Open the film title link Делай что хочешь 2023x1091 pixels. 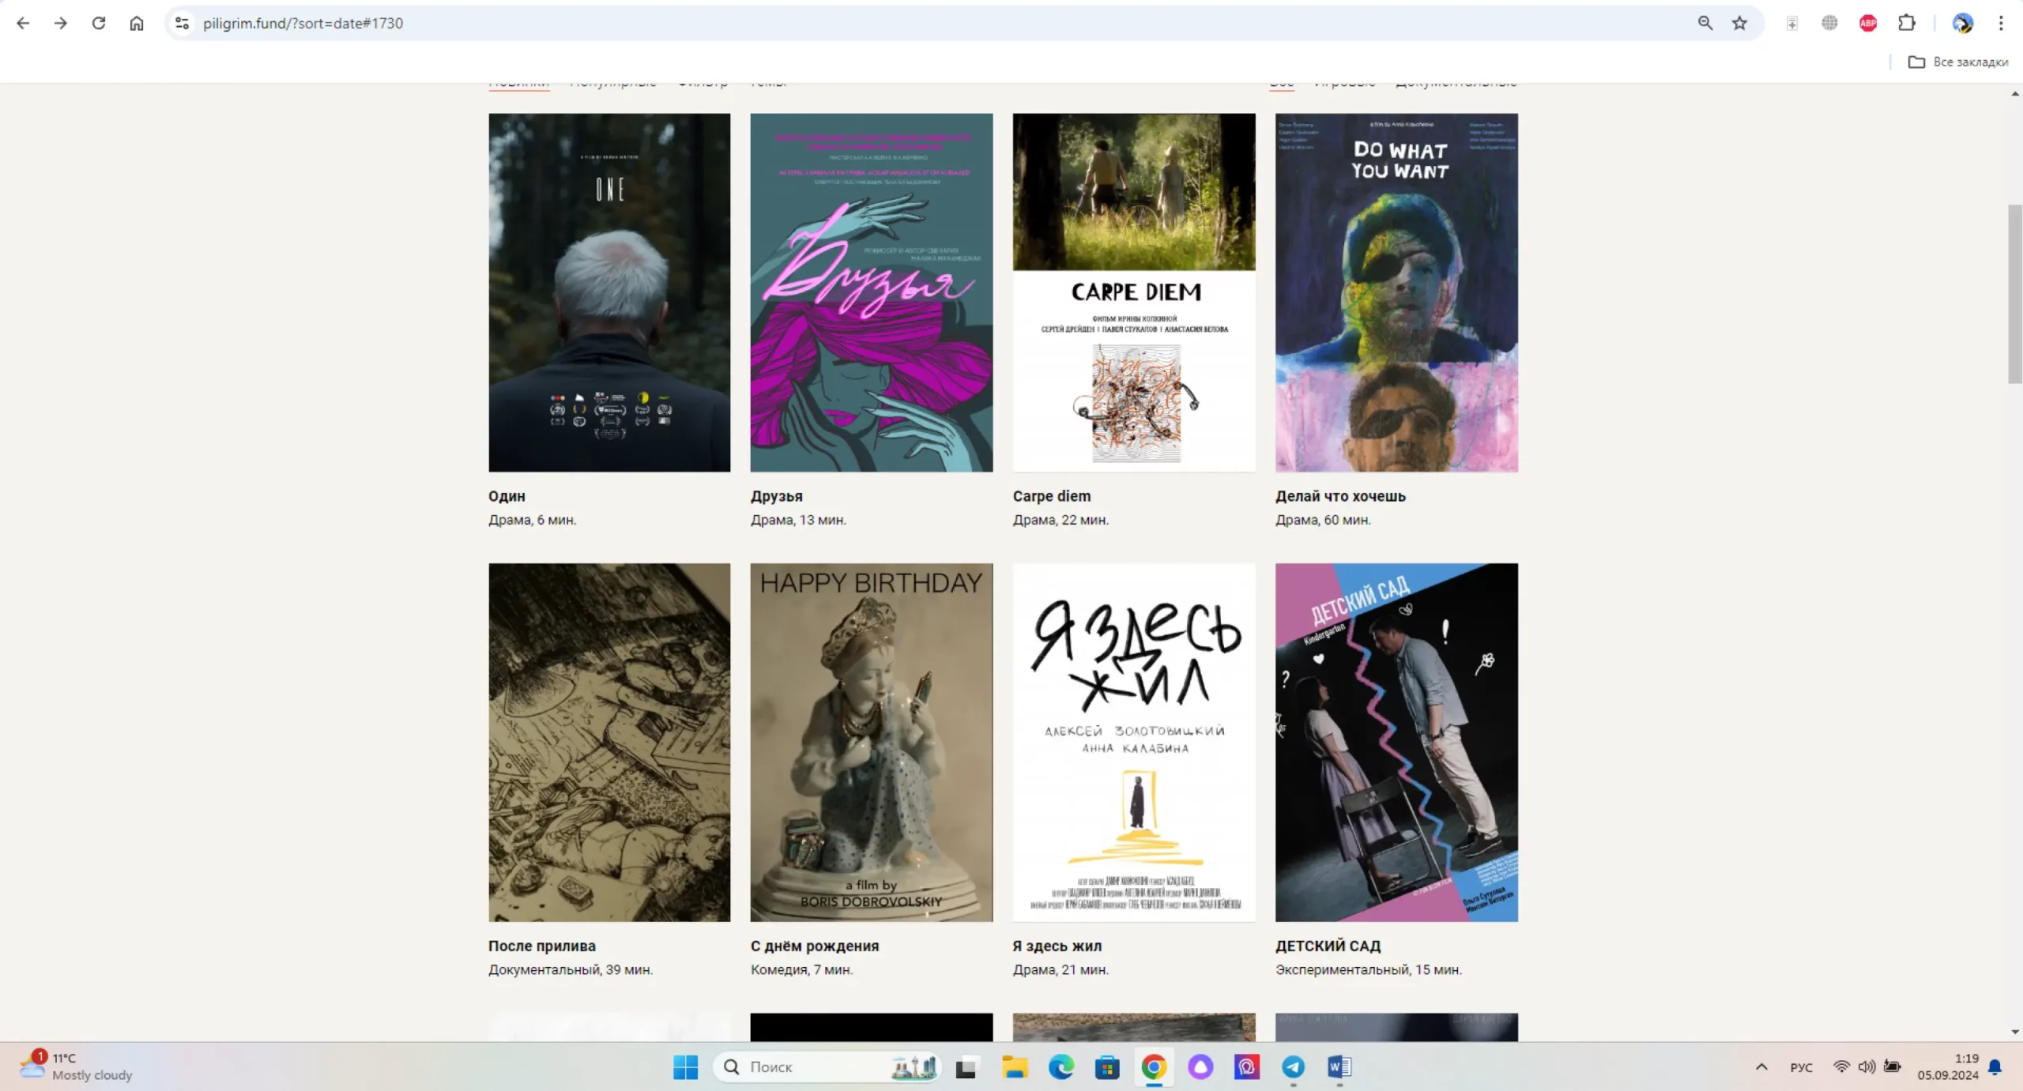[x=1340, y=496]
